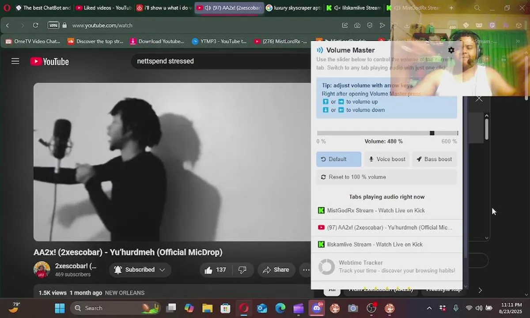Open (276) MistLordRx bookmark

click(280, 42)
